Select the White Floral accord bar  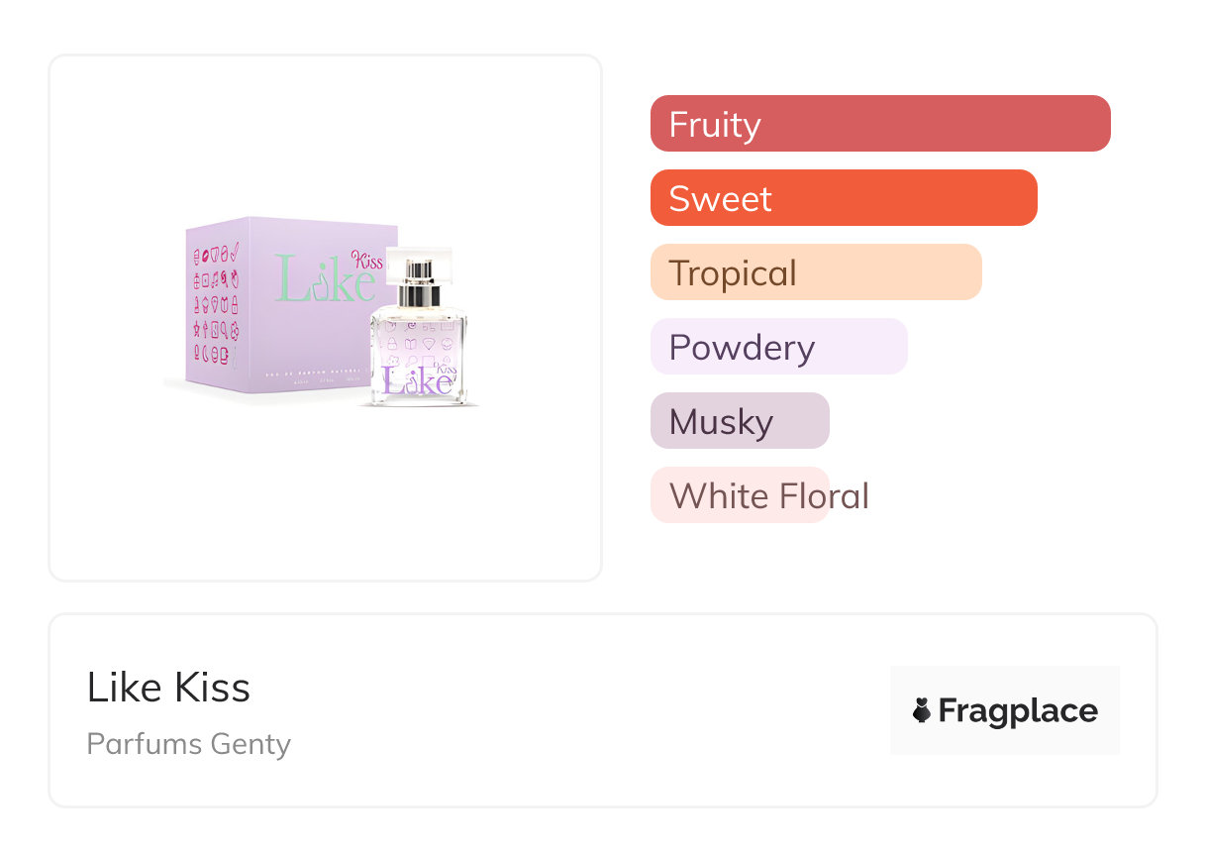click(x=740, y=495)
